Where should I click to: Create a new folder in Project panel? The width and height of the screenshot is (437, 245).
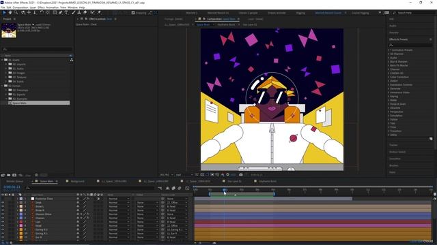tap(9, 176)
